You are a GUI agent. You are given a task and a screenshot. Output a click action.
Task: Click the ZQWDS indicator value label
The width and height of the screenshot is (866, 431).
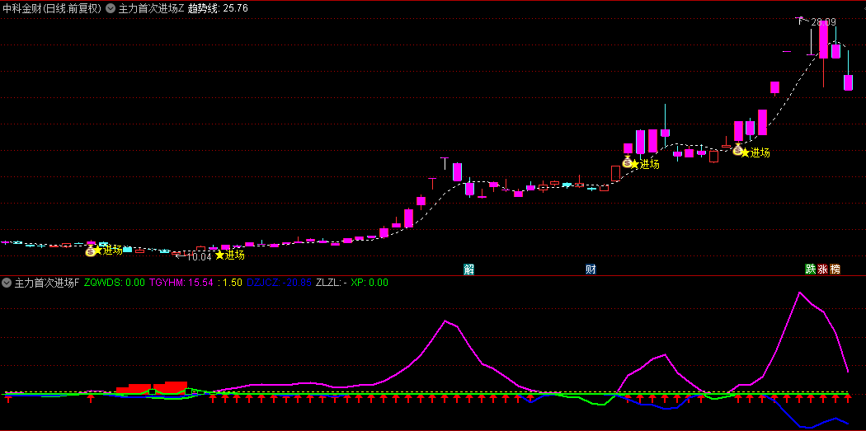115,283
